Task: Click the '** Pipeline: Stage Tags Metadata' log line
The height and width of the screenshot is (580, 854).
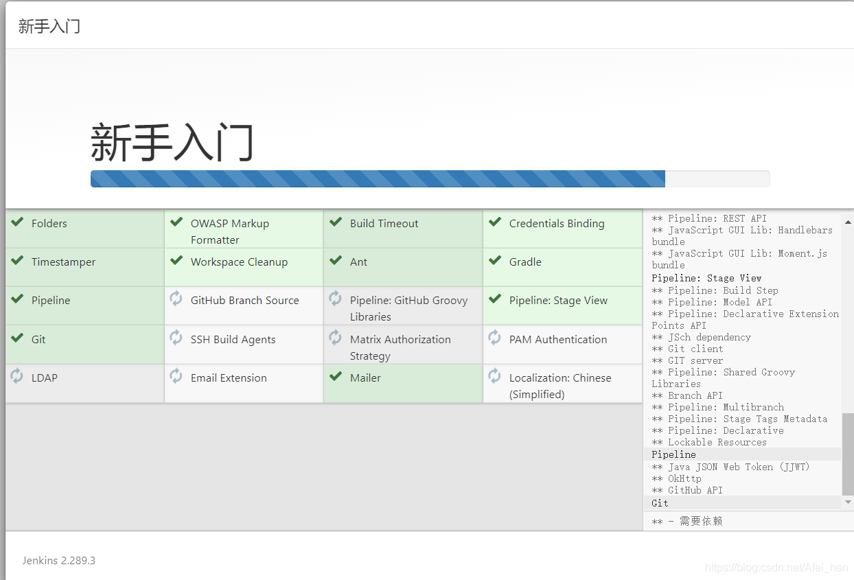Action: [x=739, y=419]
